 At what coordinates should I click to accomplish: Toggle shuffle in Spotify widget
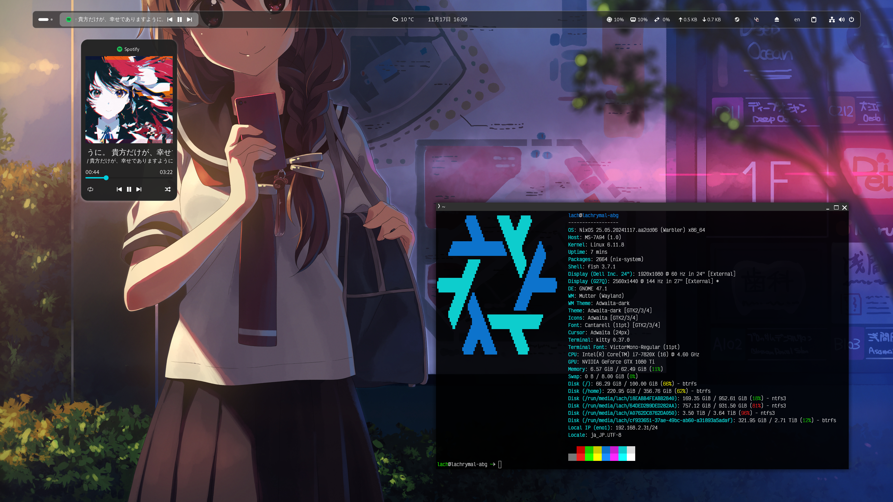[x=168, y=189]
